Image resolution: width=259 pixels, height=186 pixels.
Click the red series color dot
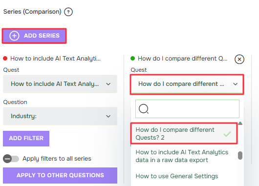5,59
